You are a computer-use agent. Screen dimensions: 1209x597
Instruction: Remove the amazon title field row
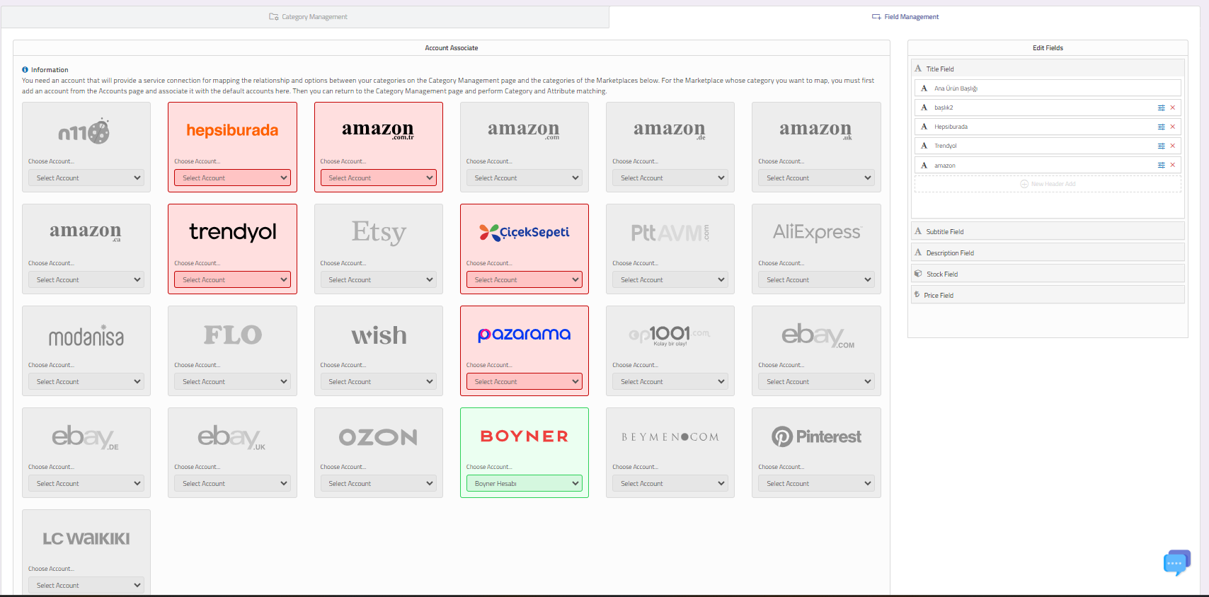1172,165
